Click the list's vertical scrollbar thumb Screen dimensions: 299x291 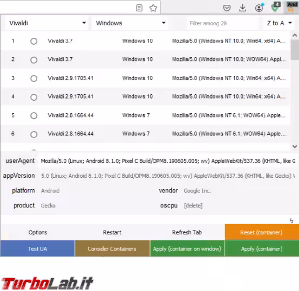[295, 50]
